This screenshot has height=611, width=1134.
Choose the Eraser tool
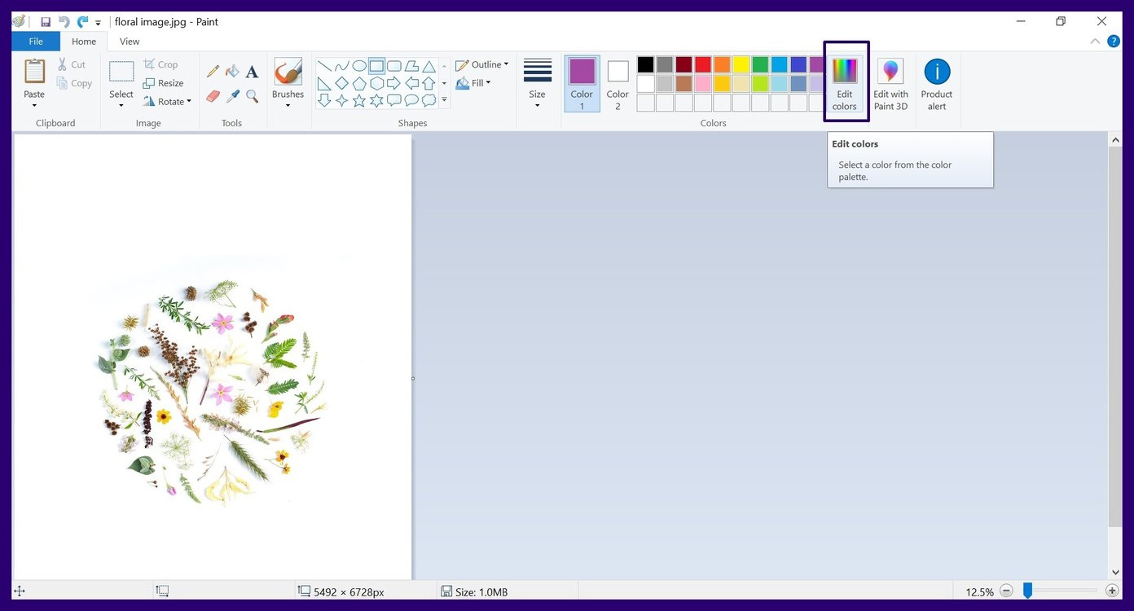213,95
